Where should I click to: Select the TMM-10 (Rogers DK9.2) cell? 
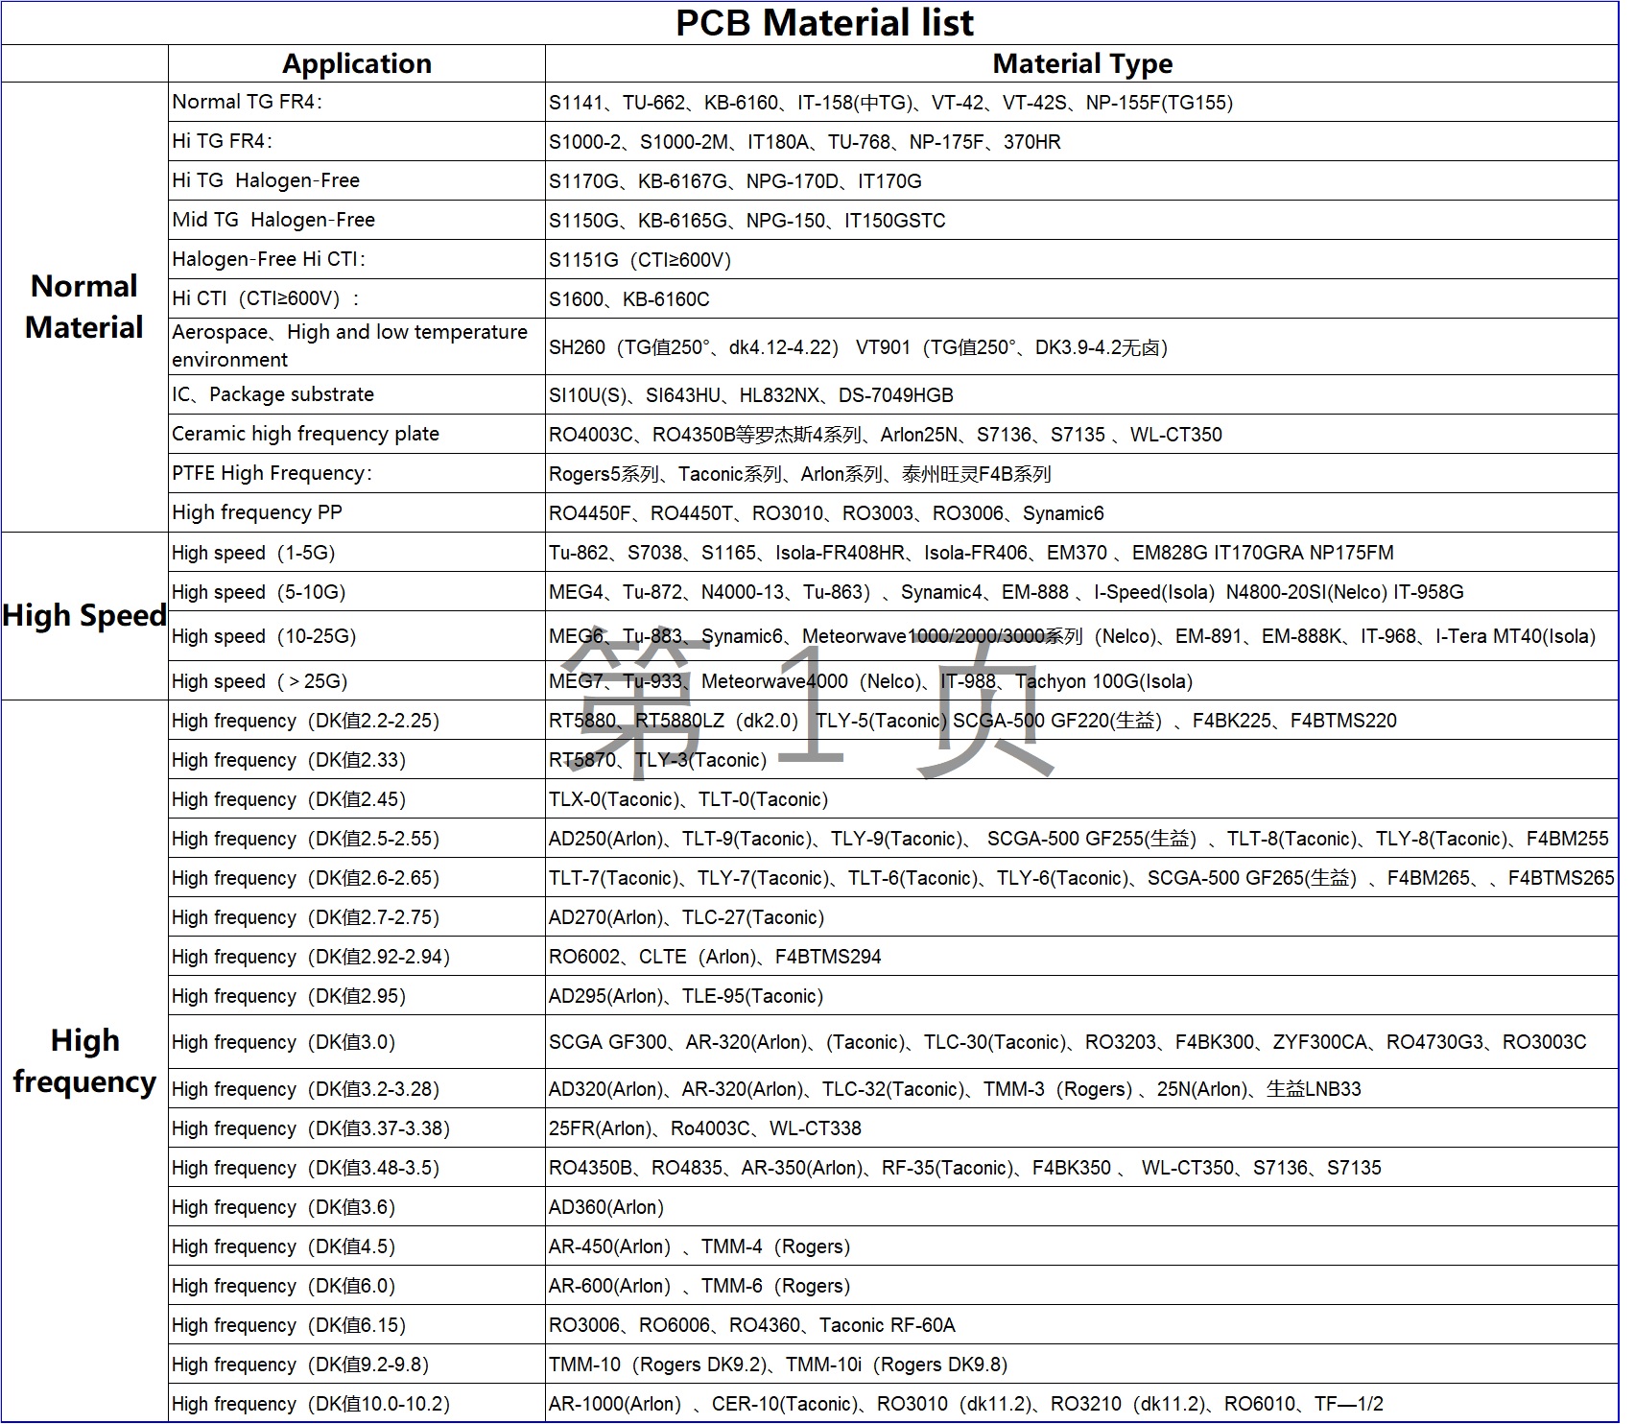click(1081, 1365)
